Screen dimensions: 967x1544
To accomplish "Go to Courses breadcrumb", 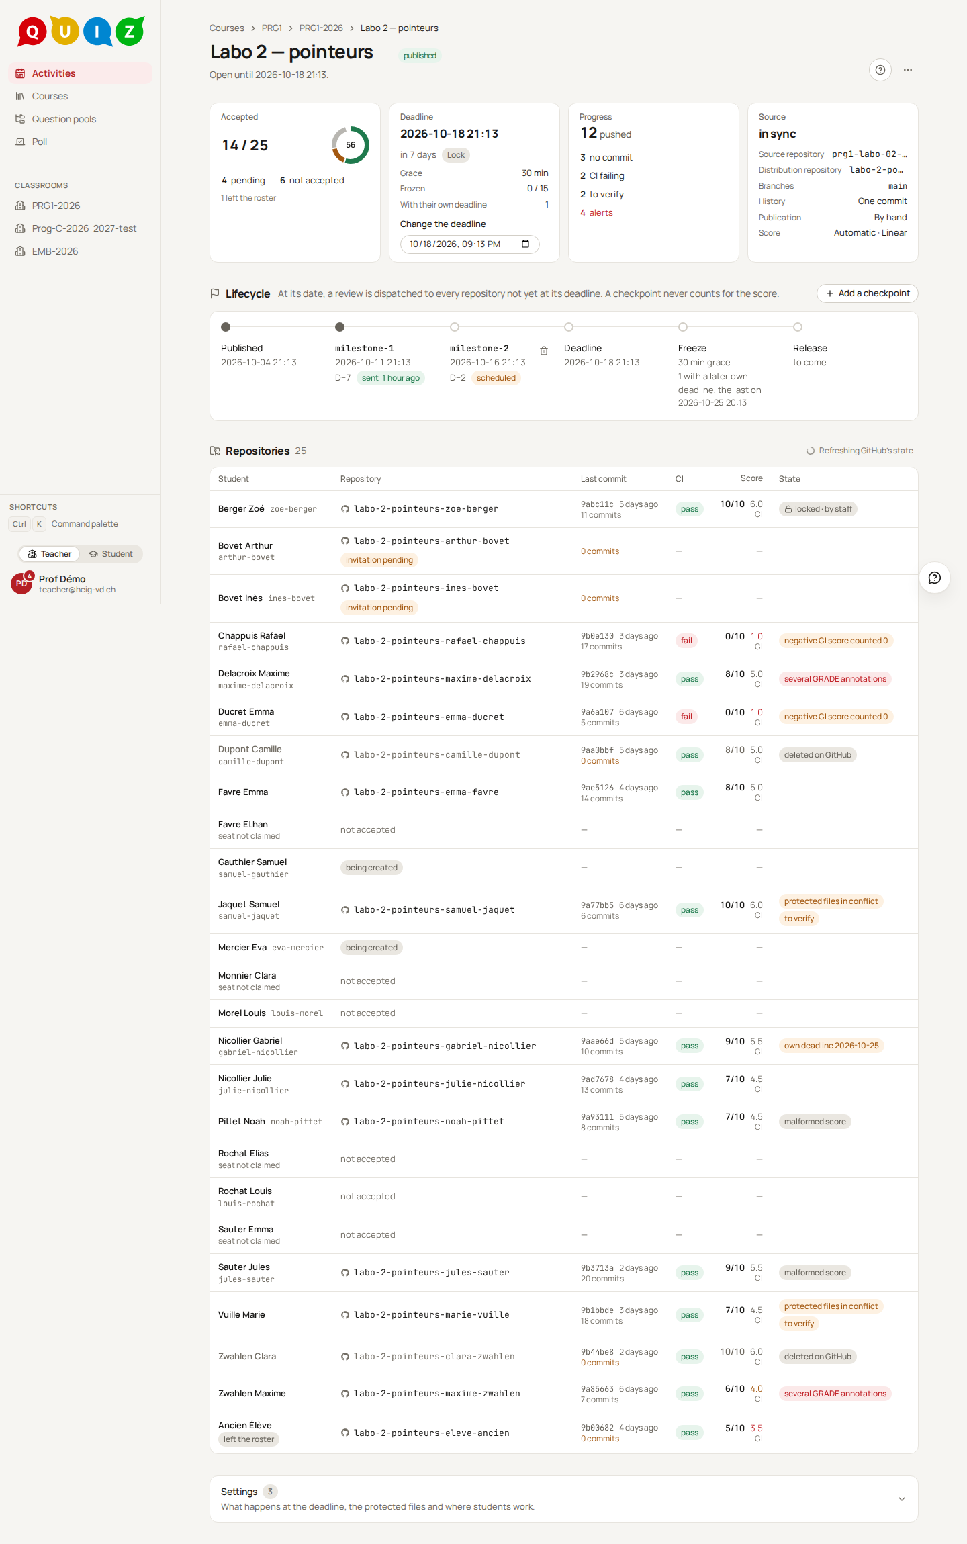I will point(226,28).
